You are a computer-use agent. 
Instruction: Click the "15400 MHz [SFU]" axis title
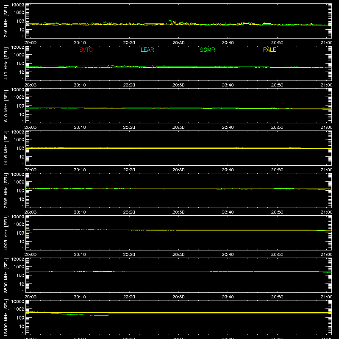[6, 317]
